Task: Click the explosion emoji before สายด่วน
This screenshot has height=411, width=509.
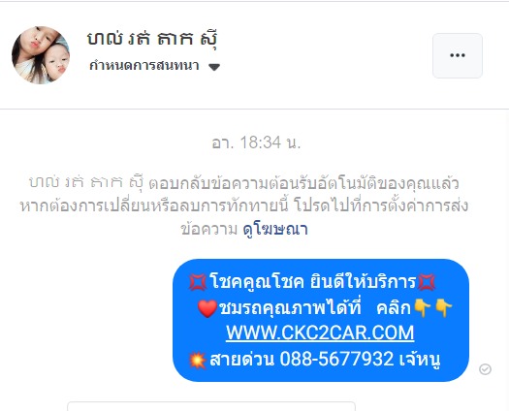Action: point(198,360)
